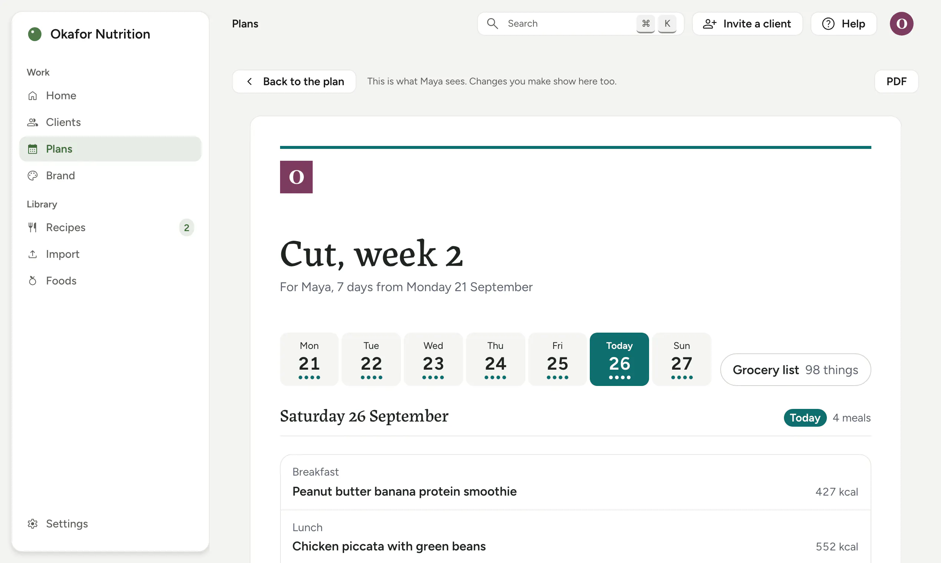The image size is (941, 563).
Task: Open the Peanut butter banana protein smoothie meal
Action: 575,482
